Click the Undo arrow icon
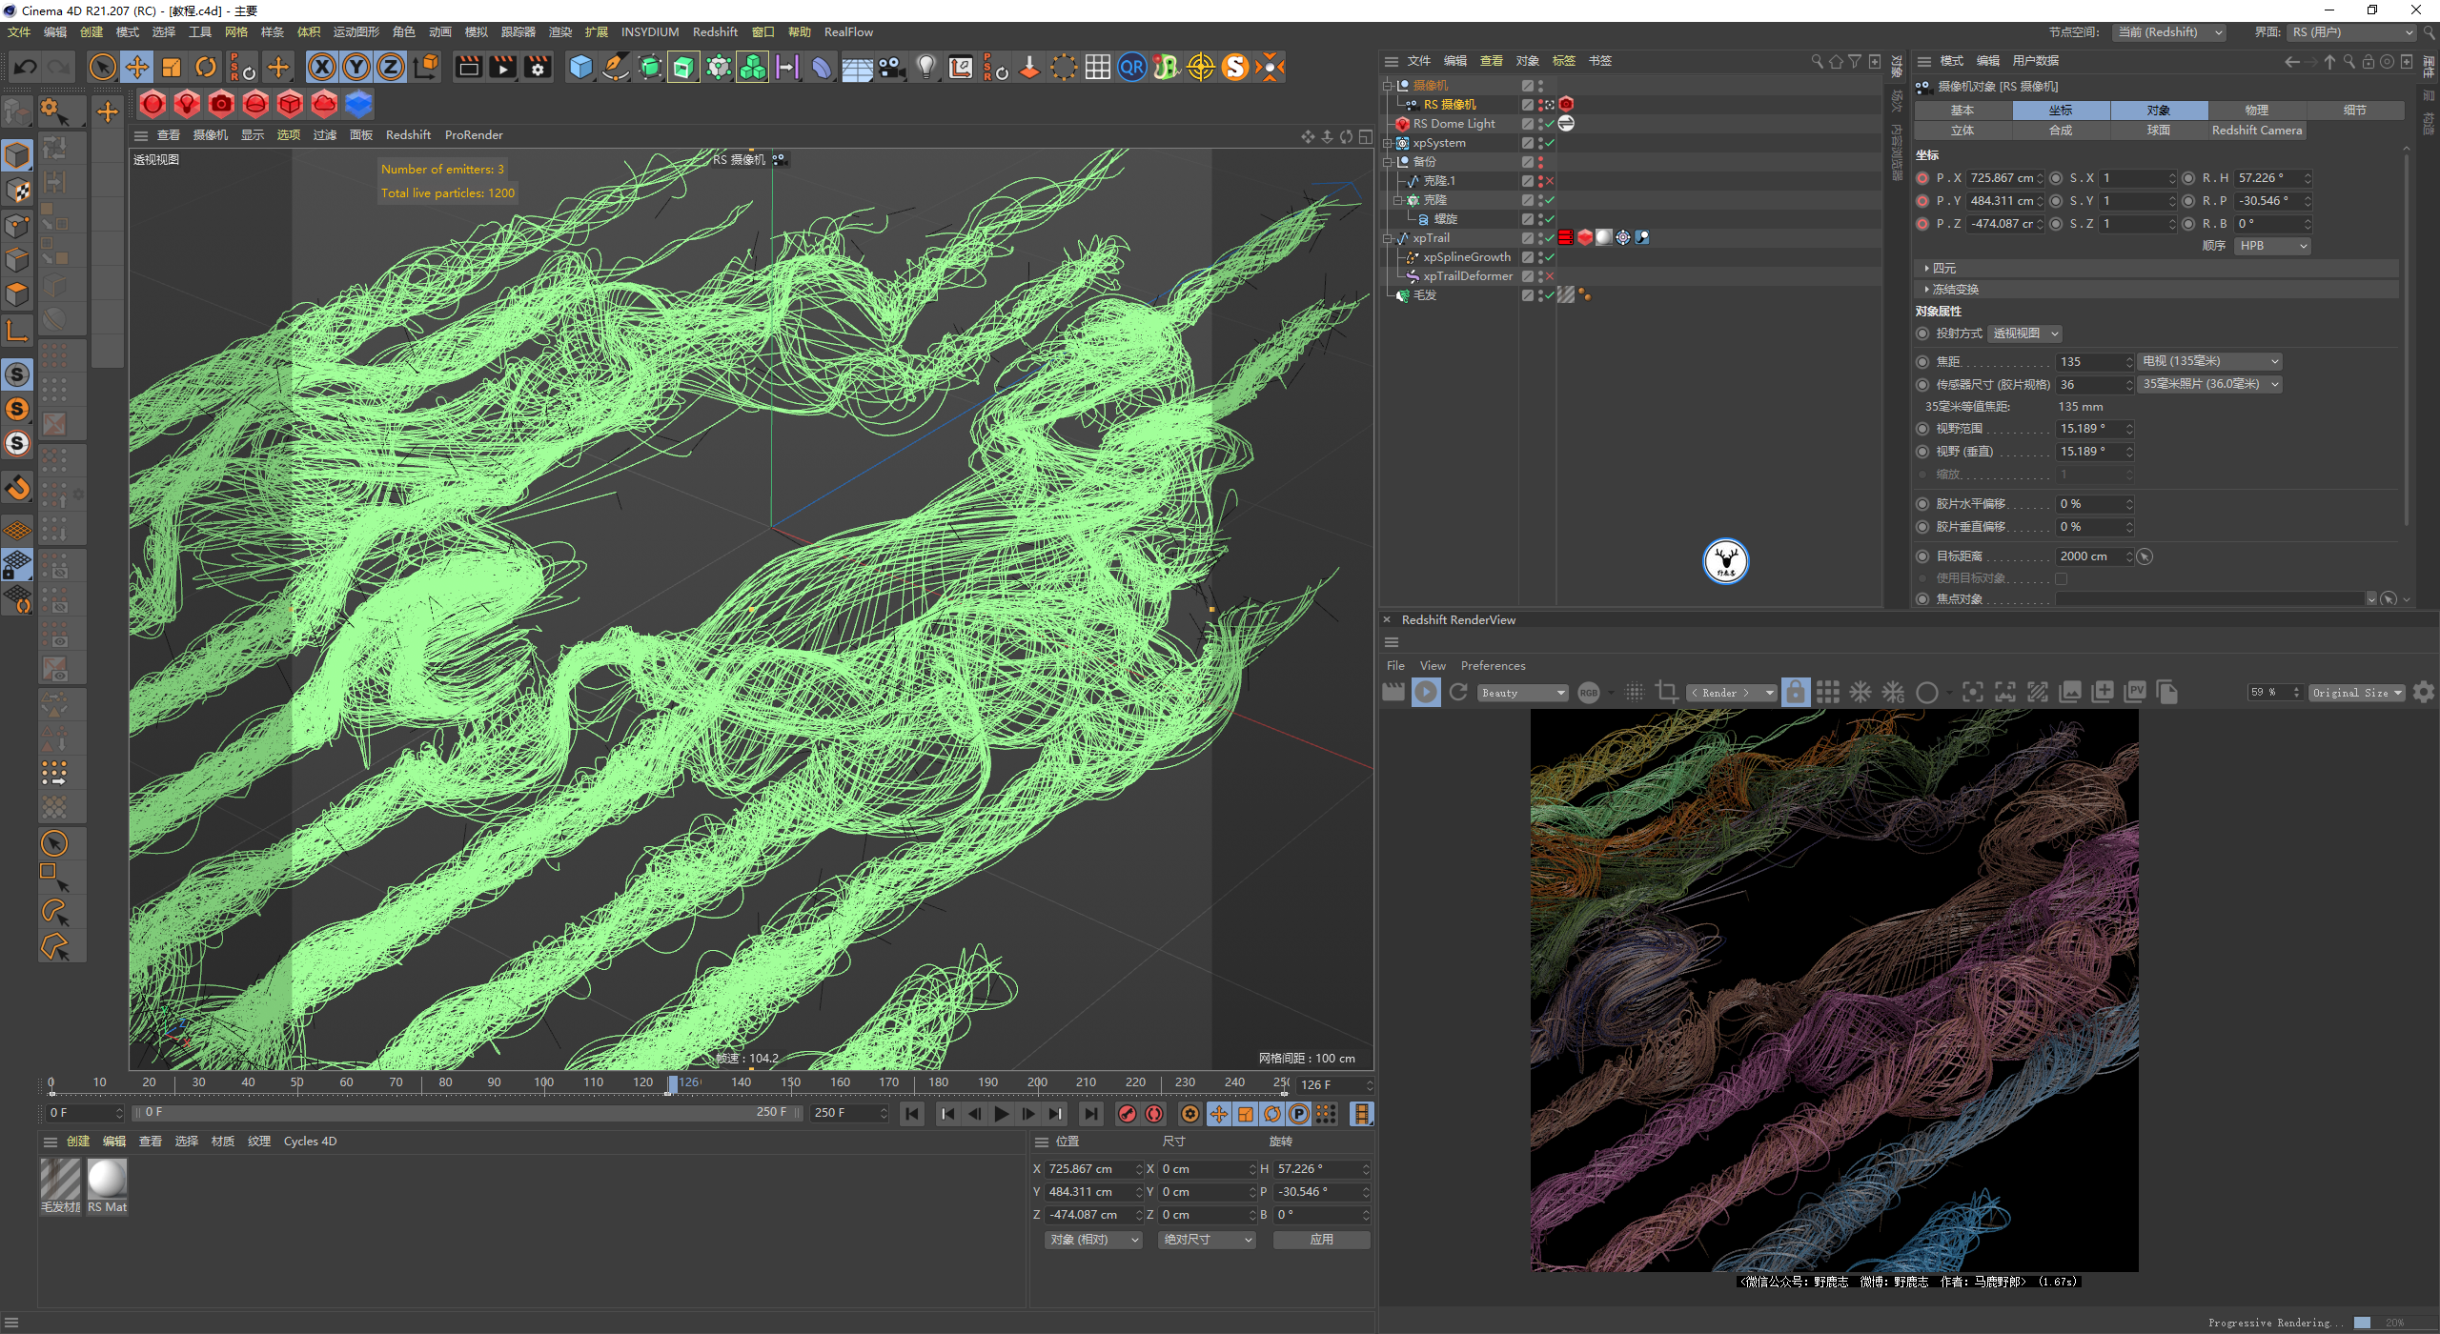The height and width of the screenshot is (1334, 2440). tap(26, 68)
